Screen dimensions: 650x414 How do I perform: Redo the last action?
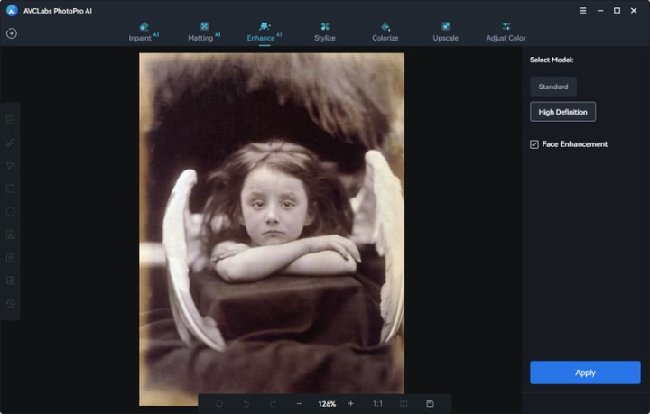point(273,404)
